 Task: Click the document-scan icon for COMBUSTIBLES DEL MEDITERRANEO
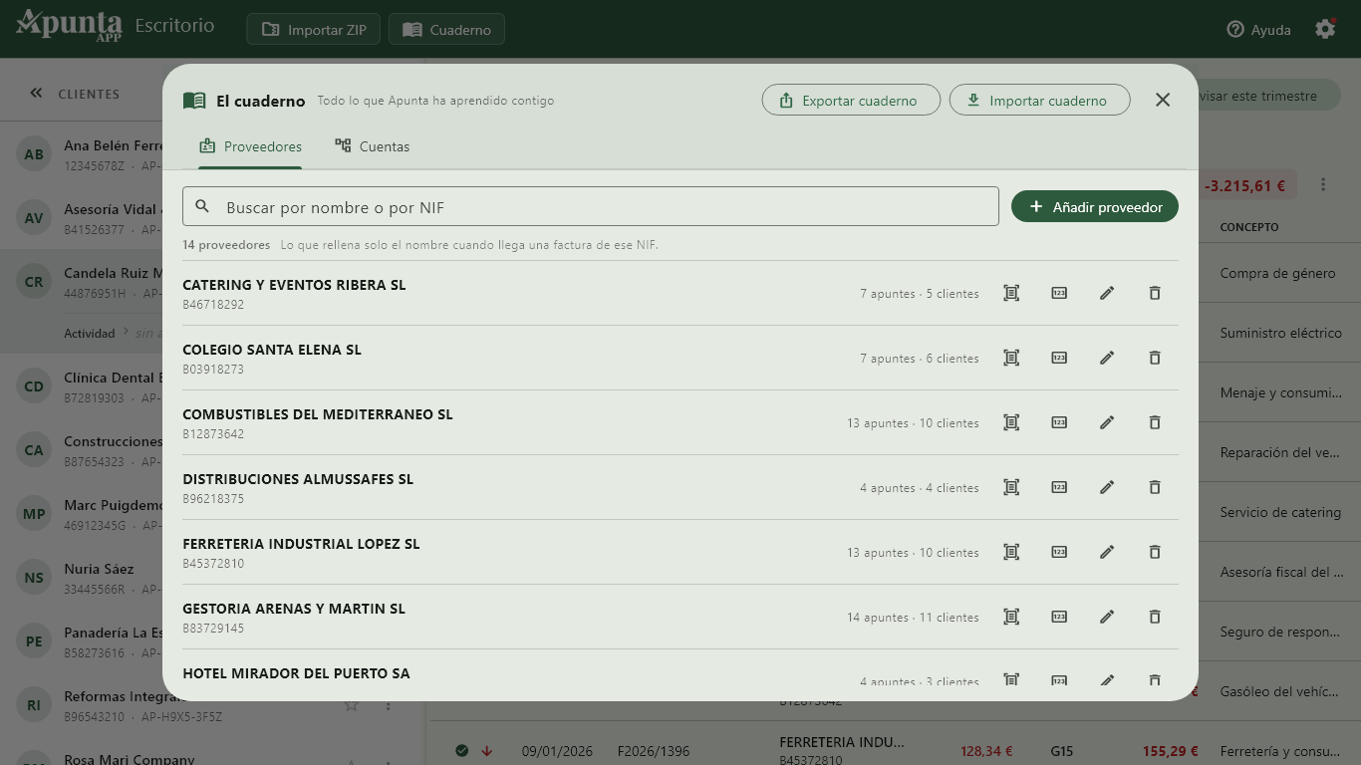pyautogui.click(x=1011, y=422)
